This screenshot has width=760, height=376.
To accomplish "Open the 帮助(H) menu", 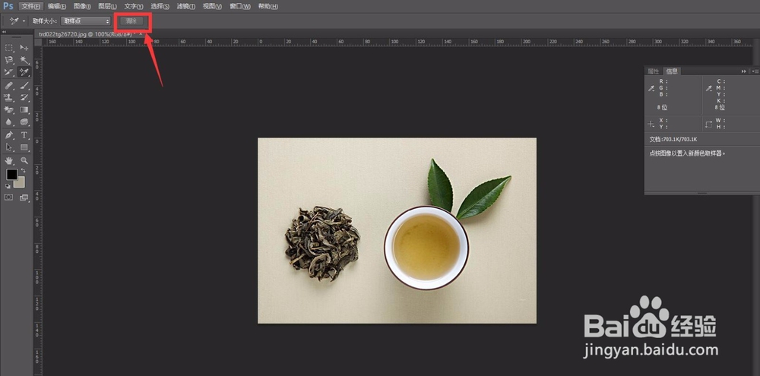I will (x=268, y=6).
